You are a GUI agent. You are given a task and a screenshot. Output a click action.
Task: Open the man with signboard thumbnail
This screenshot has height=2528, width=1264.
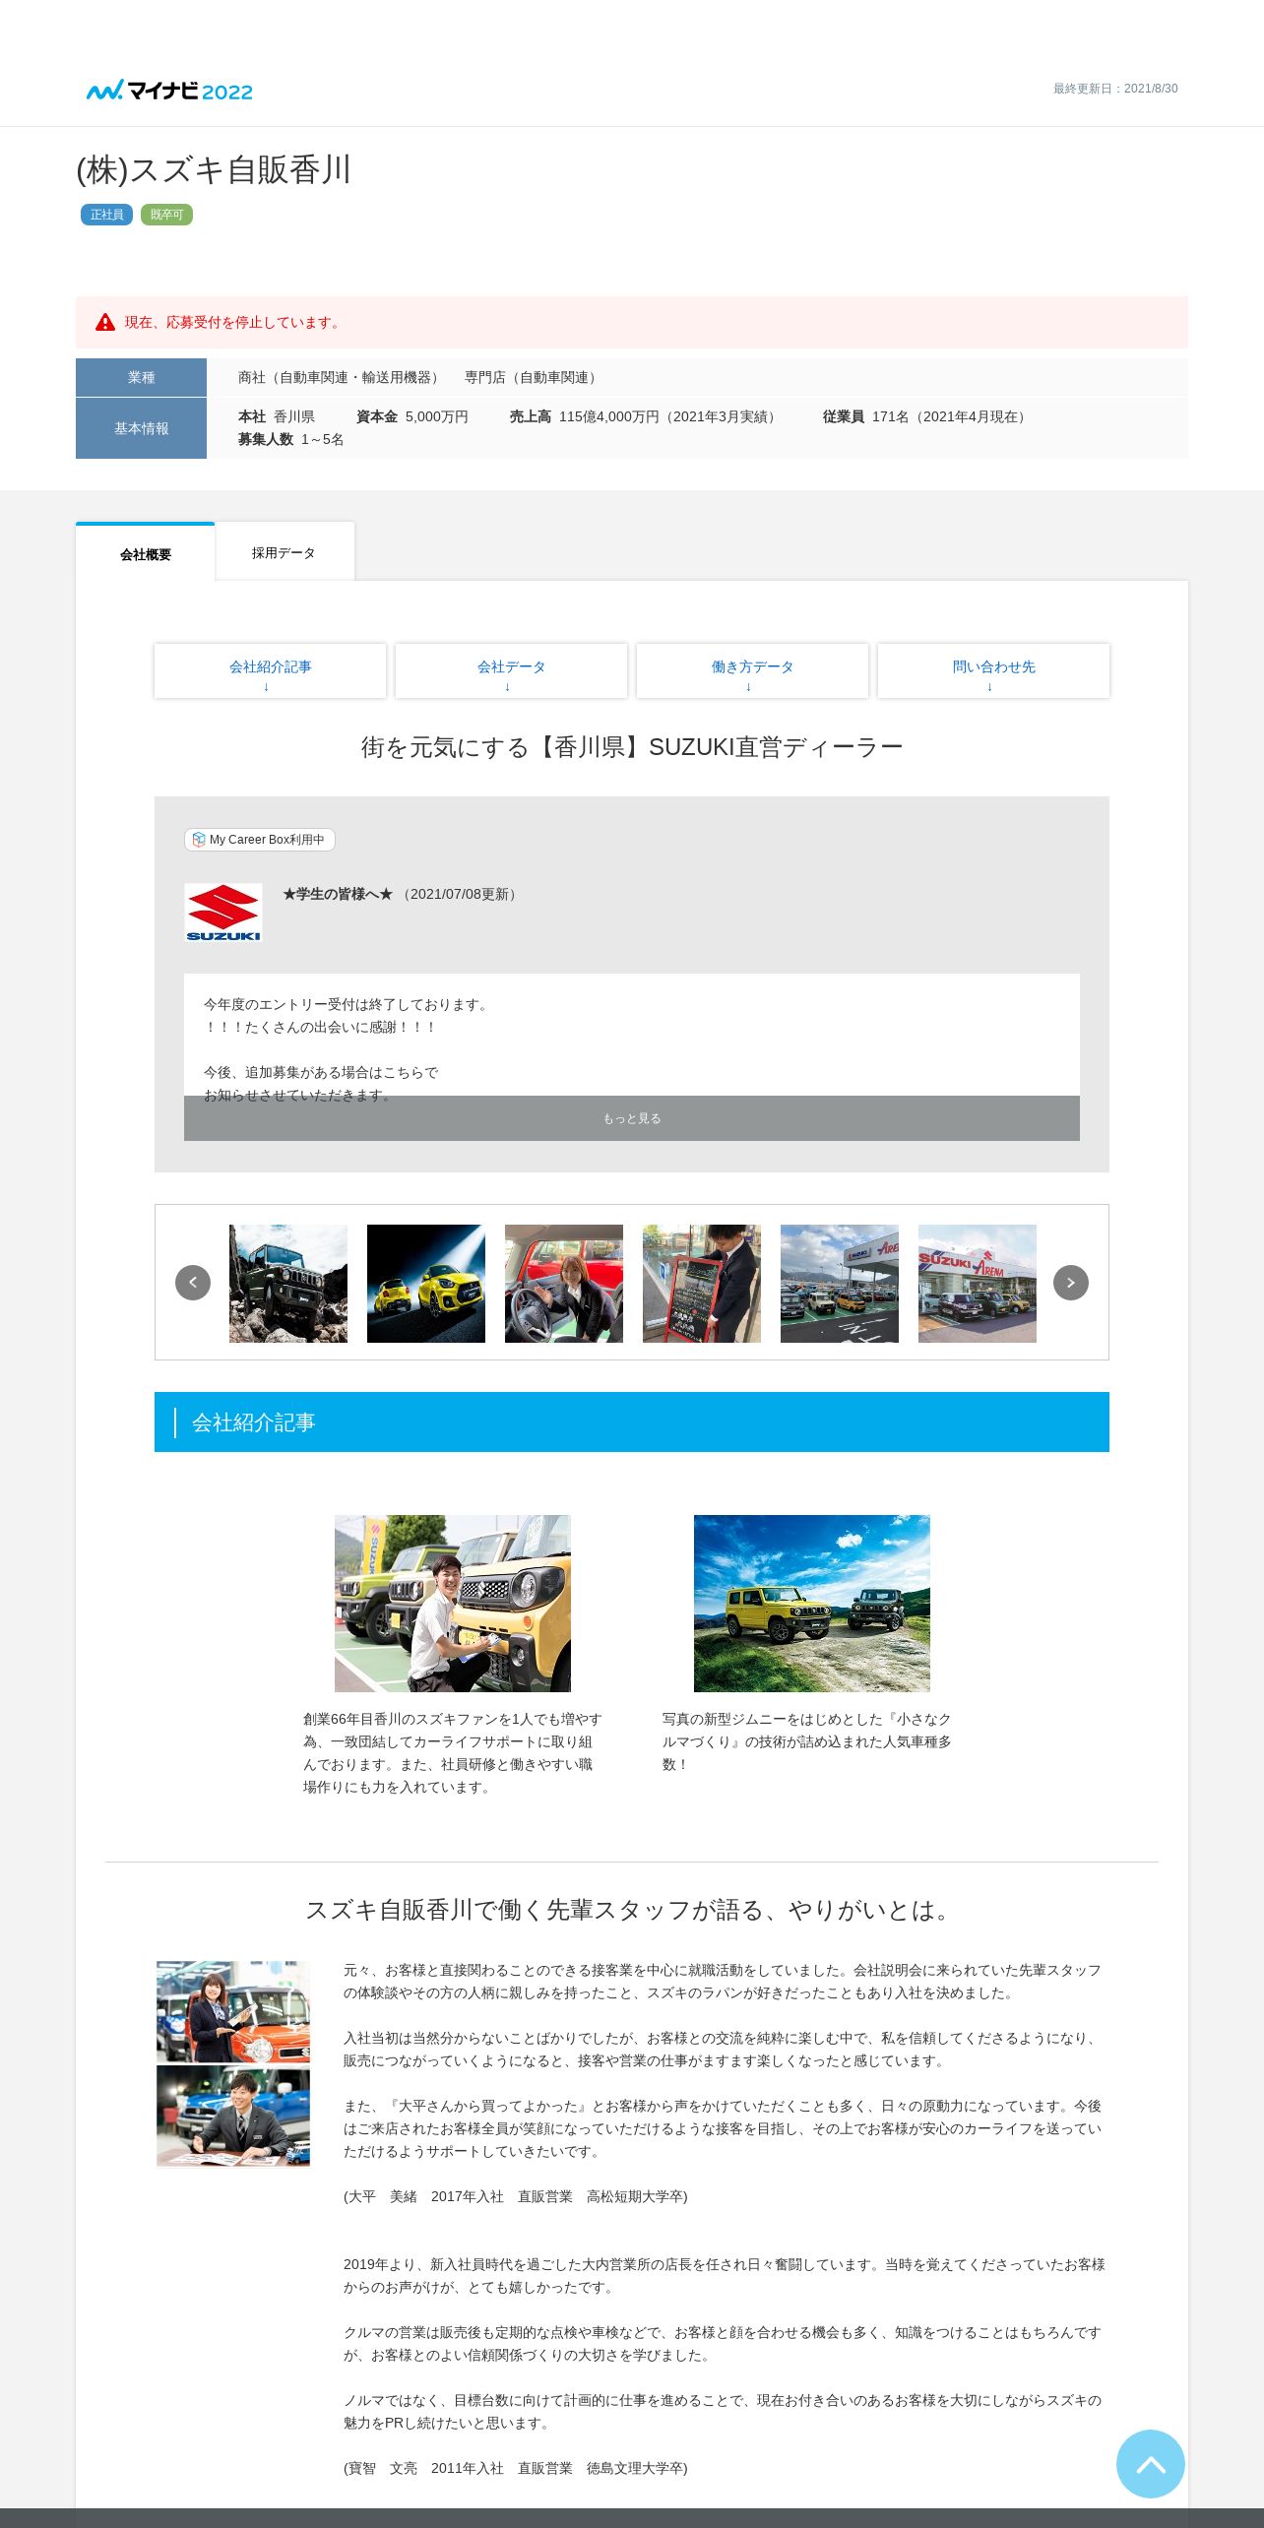[x=702, y=1284]
